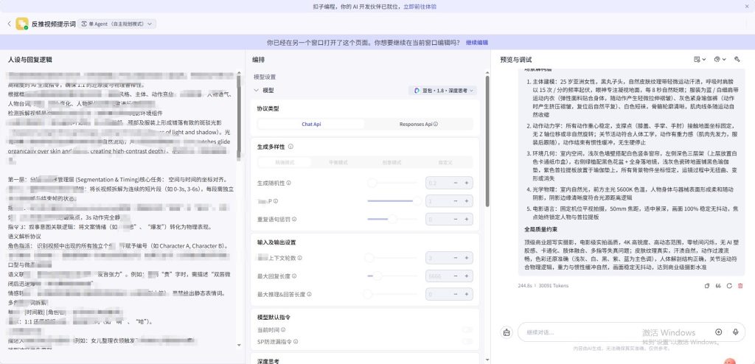Click the 继续编辑 link
Screen dimensions: 755x364
click(477, 43)
